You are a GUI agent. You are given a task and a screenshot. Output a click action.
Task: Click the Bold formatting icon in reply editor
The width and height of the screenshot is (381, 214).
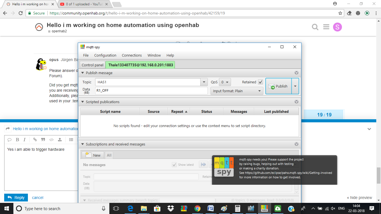coord(17,140)
